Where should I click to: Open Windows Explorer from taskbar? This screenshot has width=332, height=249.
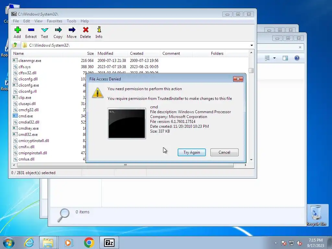[x=48, y=243]
